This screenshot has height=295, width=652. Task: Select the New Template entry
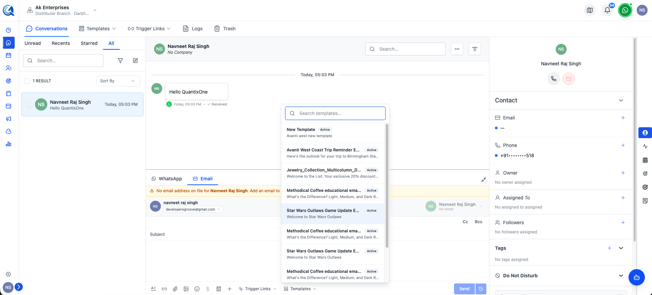click(333, 133)
